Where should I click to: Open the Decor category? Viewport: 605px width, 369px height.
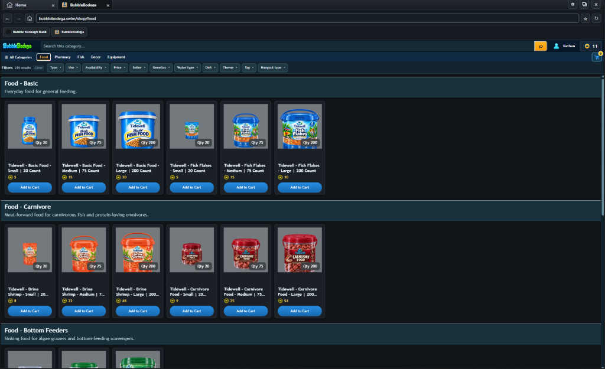pos(96,57)
